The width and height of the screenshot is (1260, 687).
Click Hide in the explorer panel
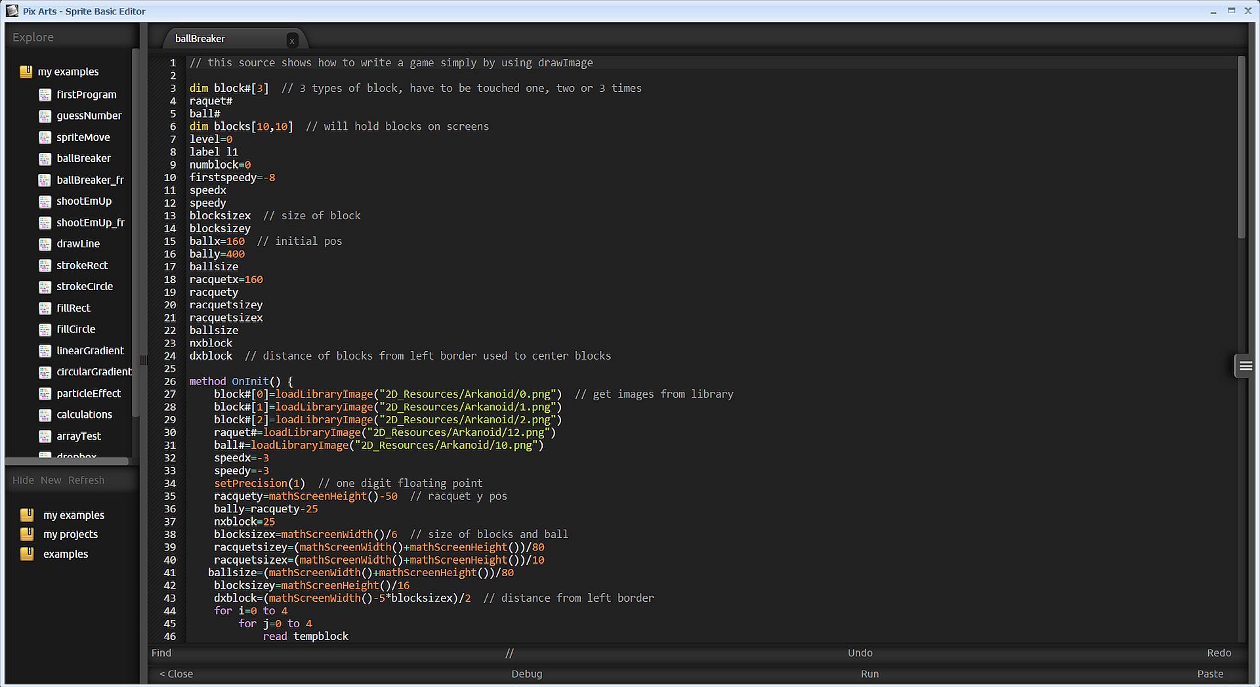[x=23, y=480]
